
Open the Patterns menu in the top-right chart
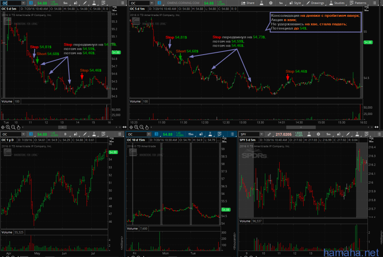[x=358, y=3]
